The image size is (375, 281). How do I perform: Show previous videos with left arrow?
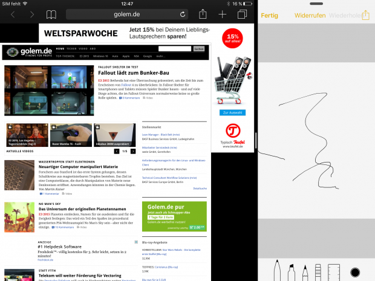117,151
